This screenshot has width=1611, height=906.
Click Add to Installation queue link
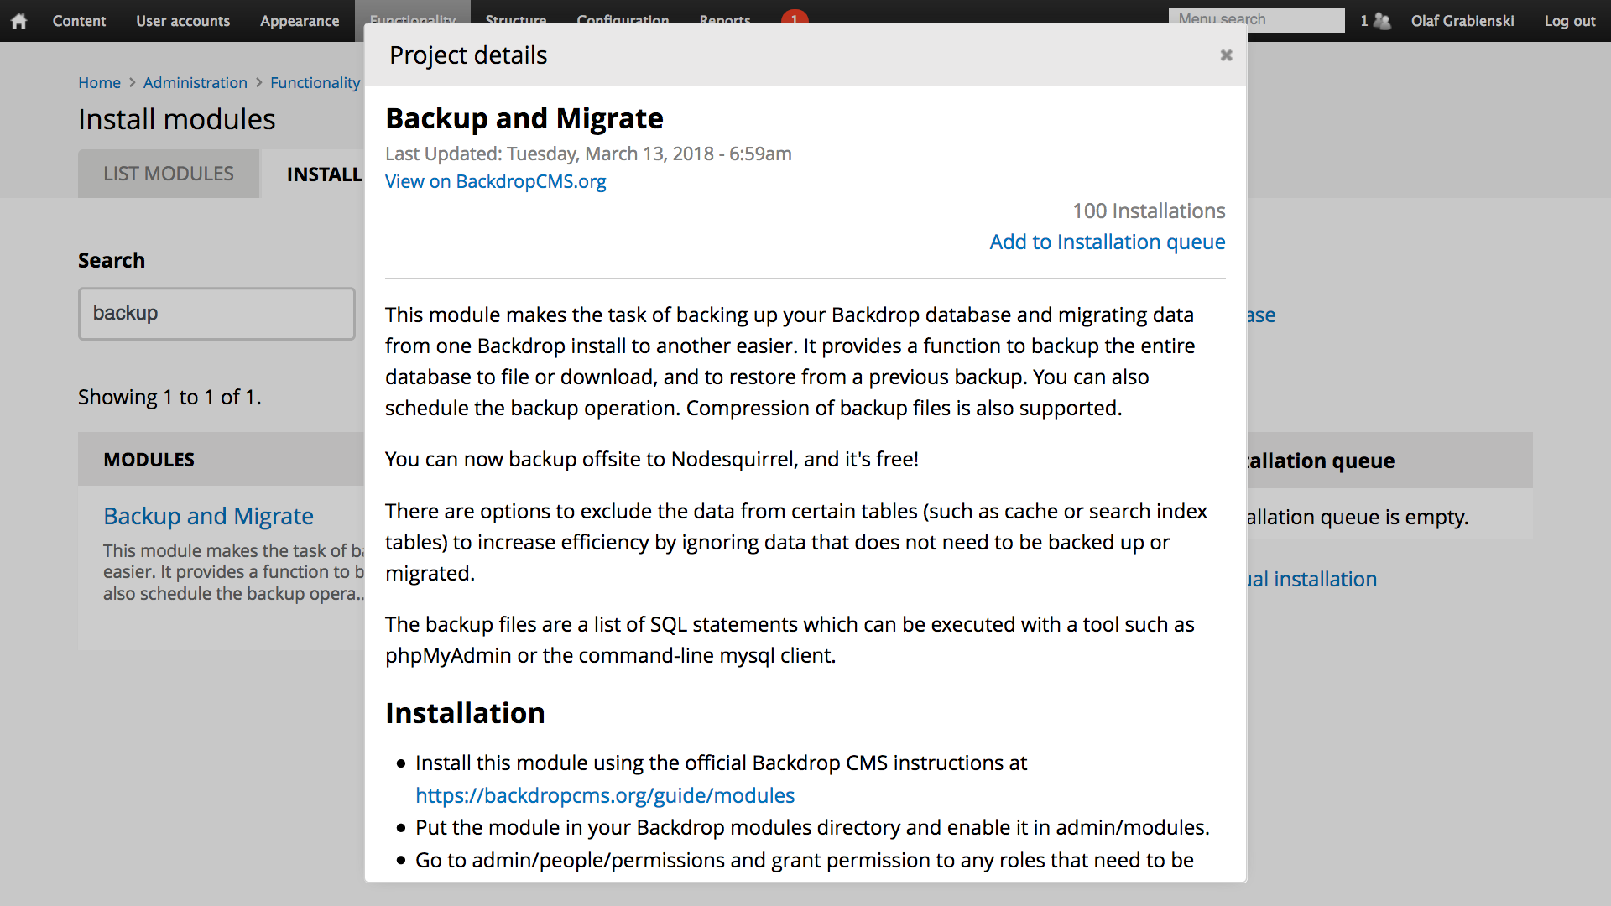tap(1107, 242)
